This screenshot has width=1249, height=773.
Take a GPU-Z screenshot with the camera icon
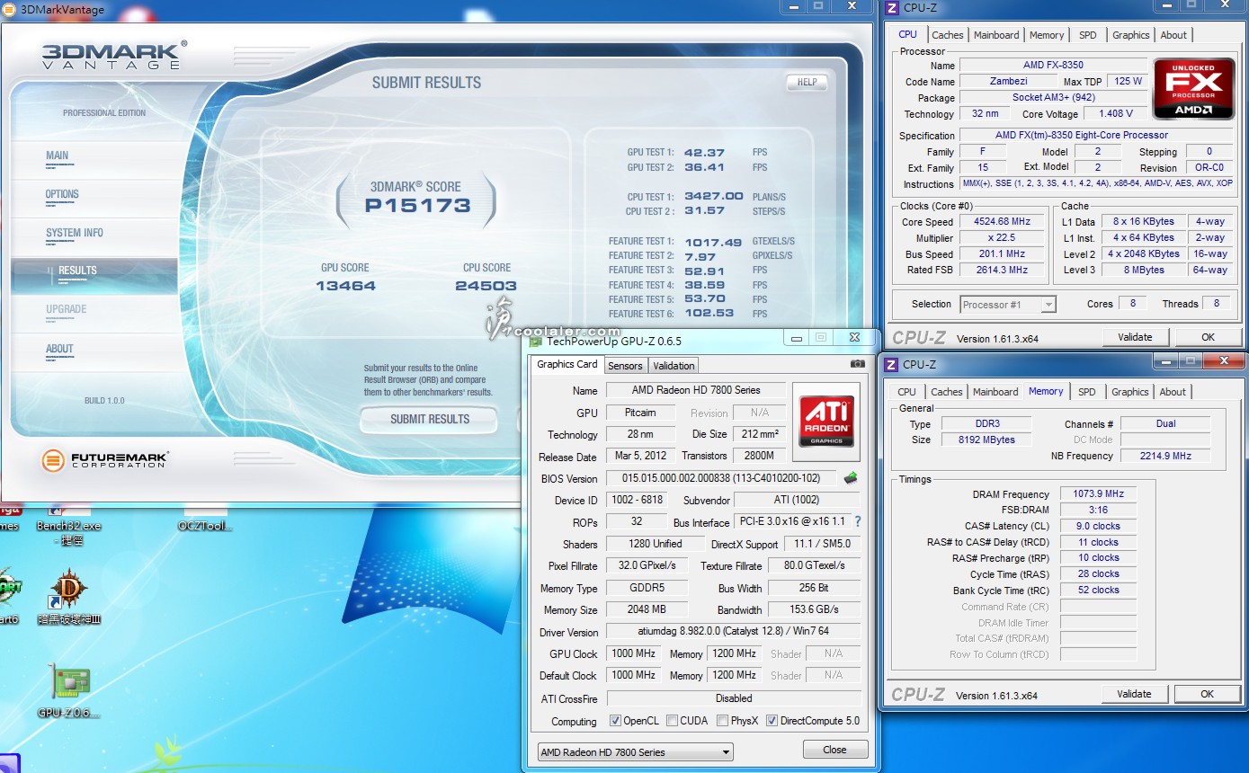pos(858,364)
